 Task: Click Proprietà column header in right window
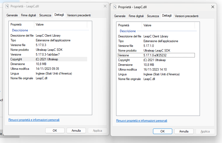(x=129, y=25)
